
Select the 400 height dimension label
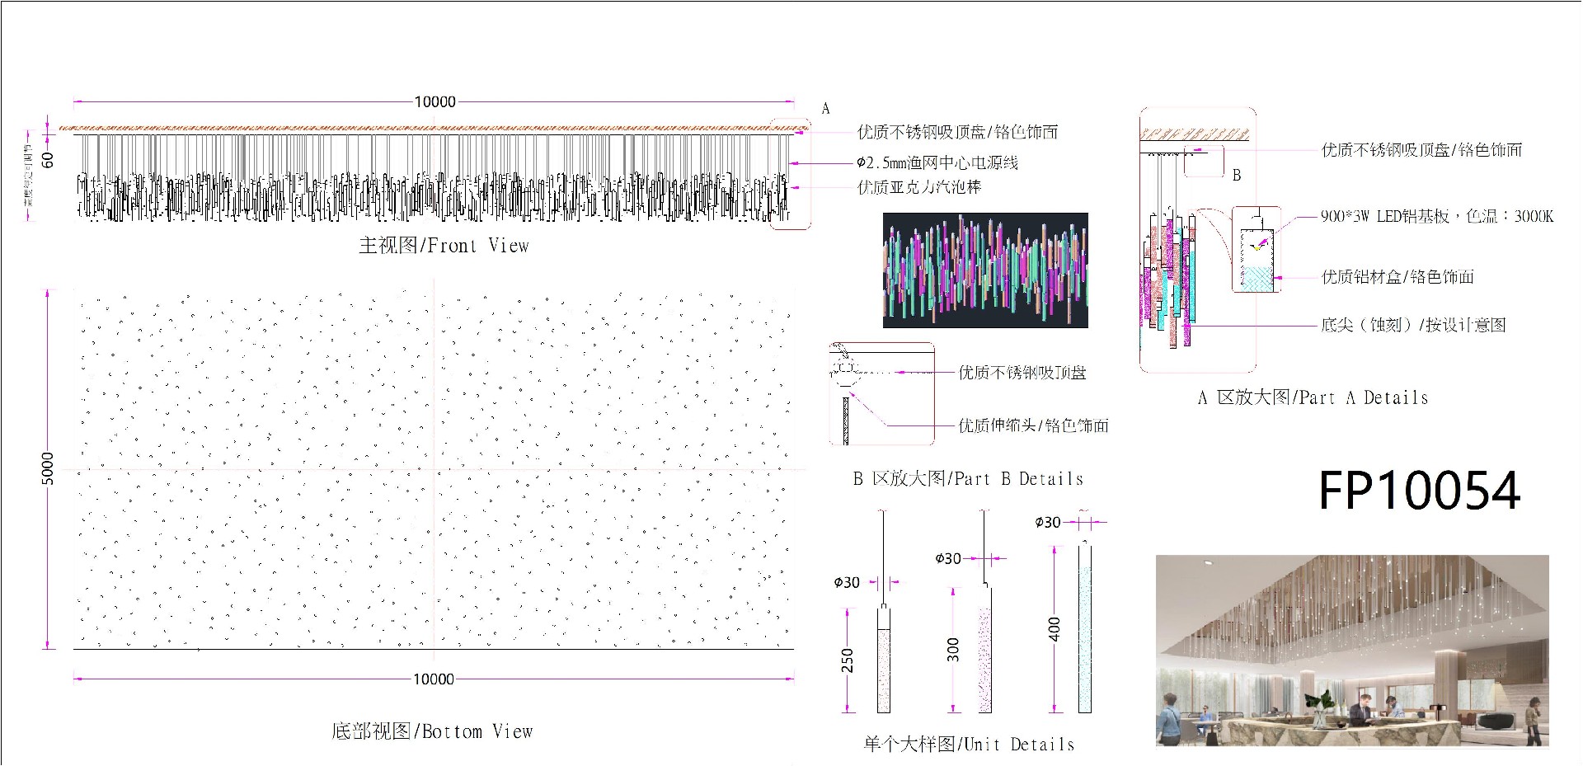(x=1055, y=628)
